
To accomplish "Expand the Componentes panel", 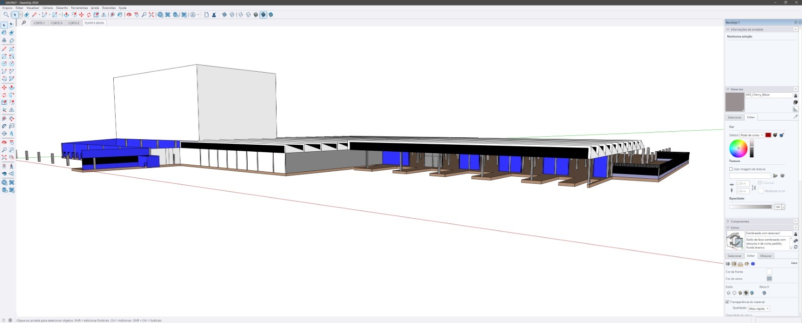I will tap(740, 221).
